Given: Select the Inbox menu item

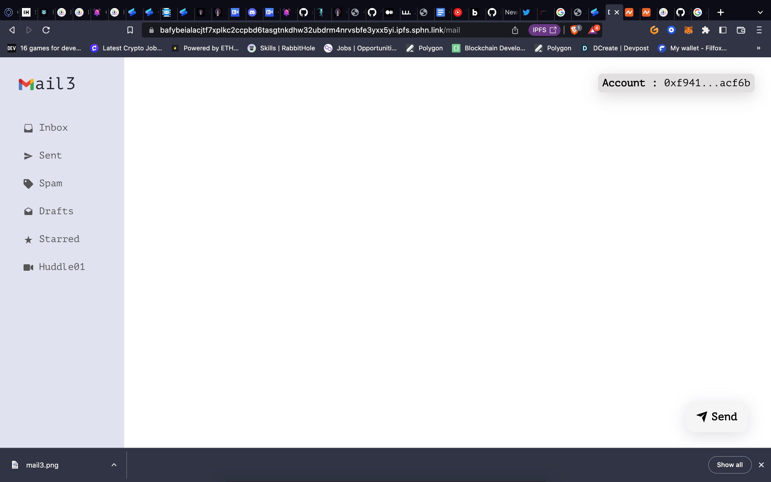Looking at the screenshot, I should [x=53, y=127].
